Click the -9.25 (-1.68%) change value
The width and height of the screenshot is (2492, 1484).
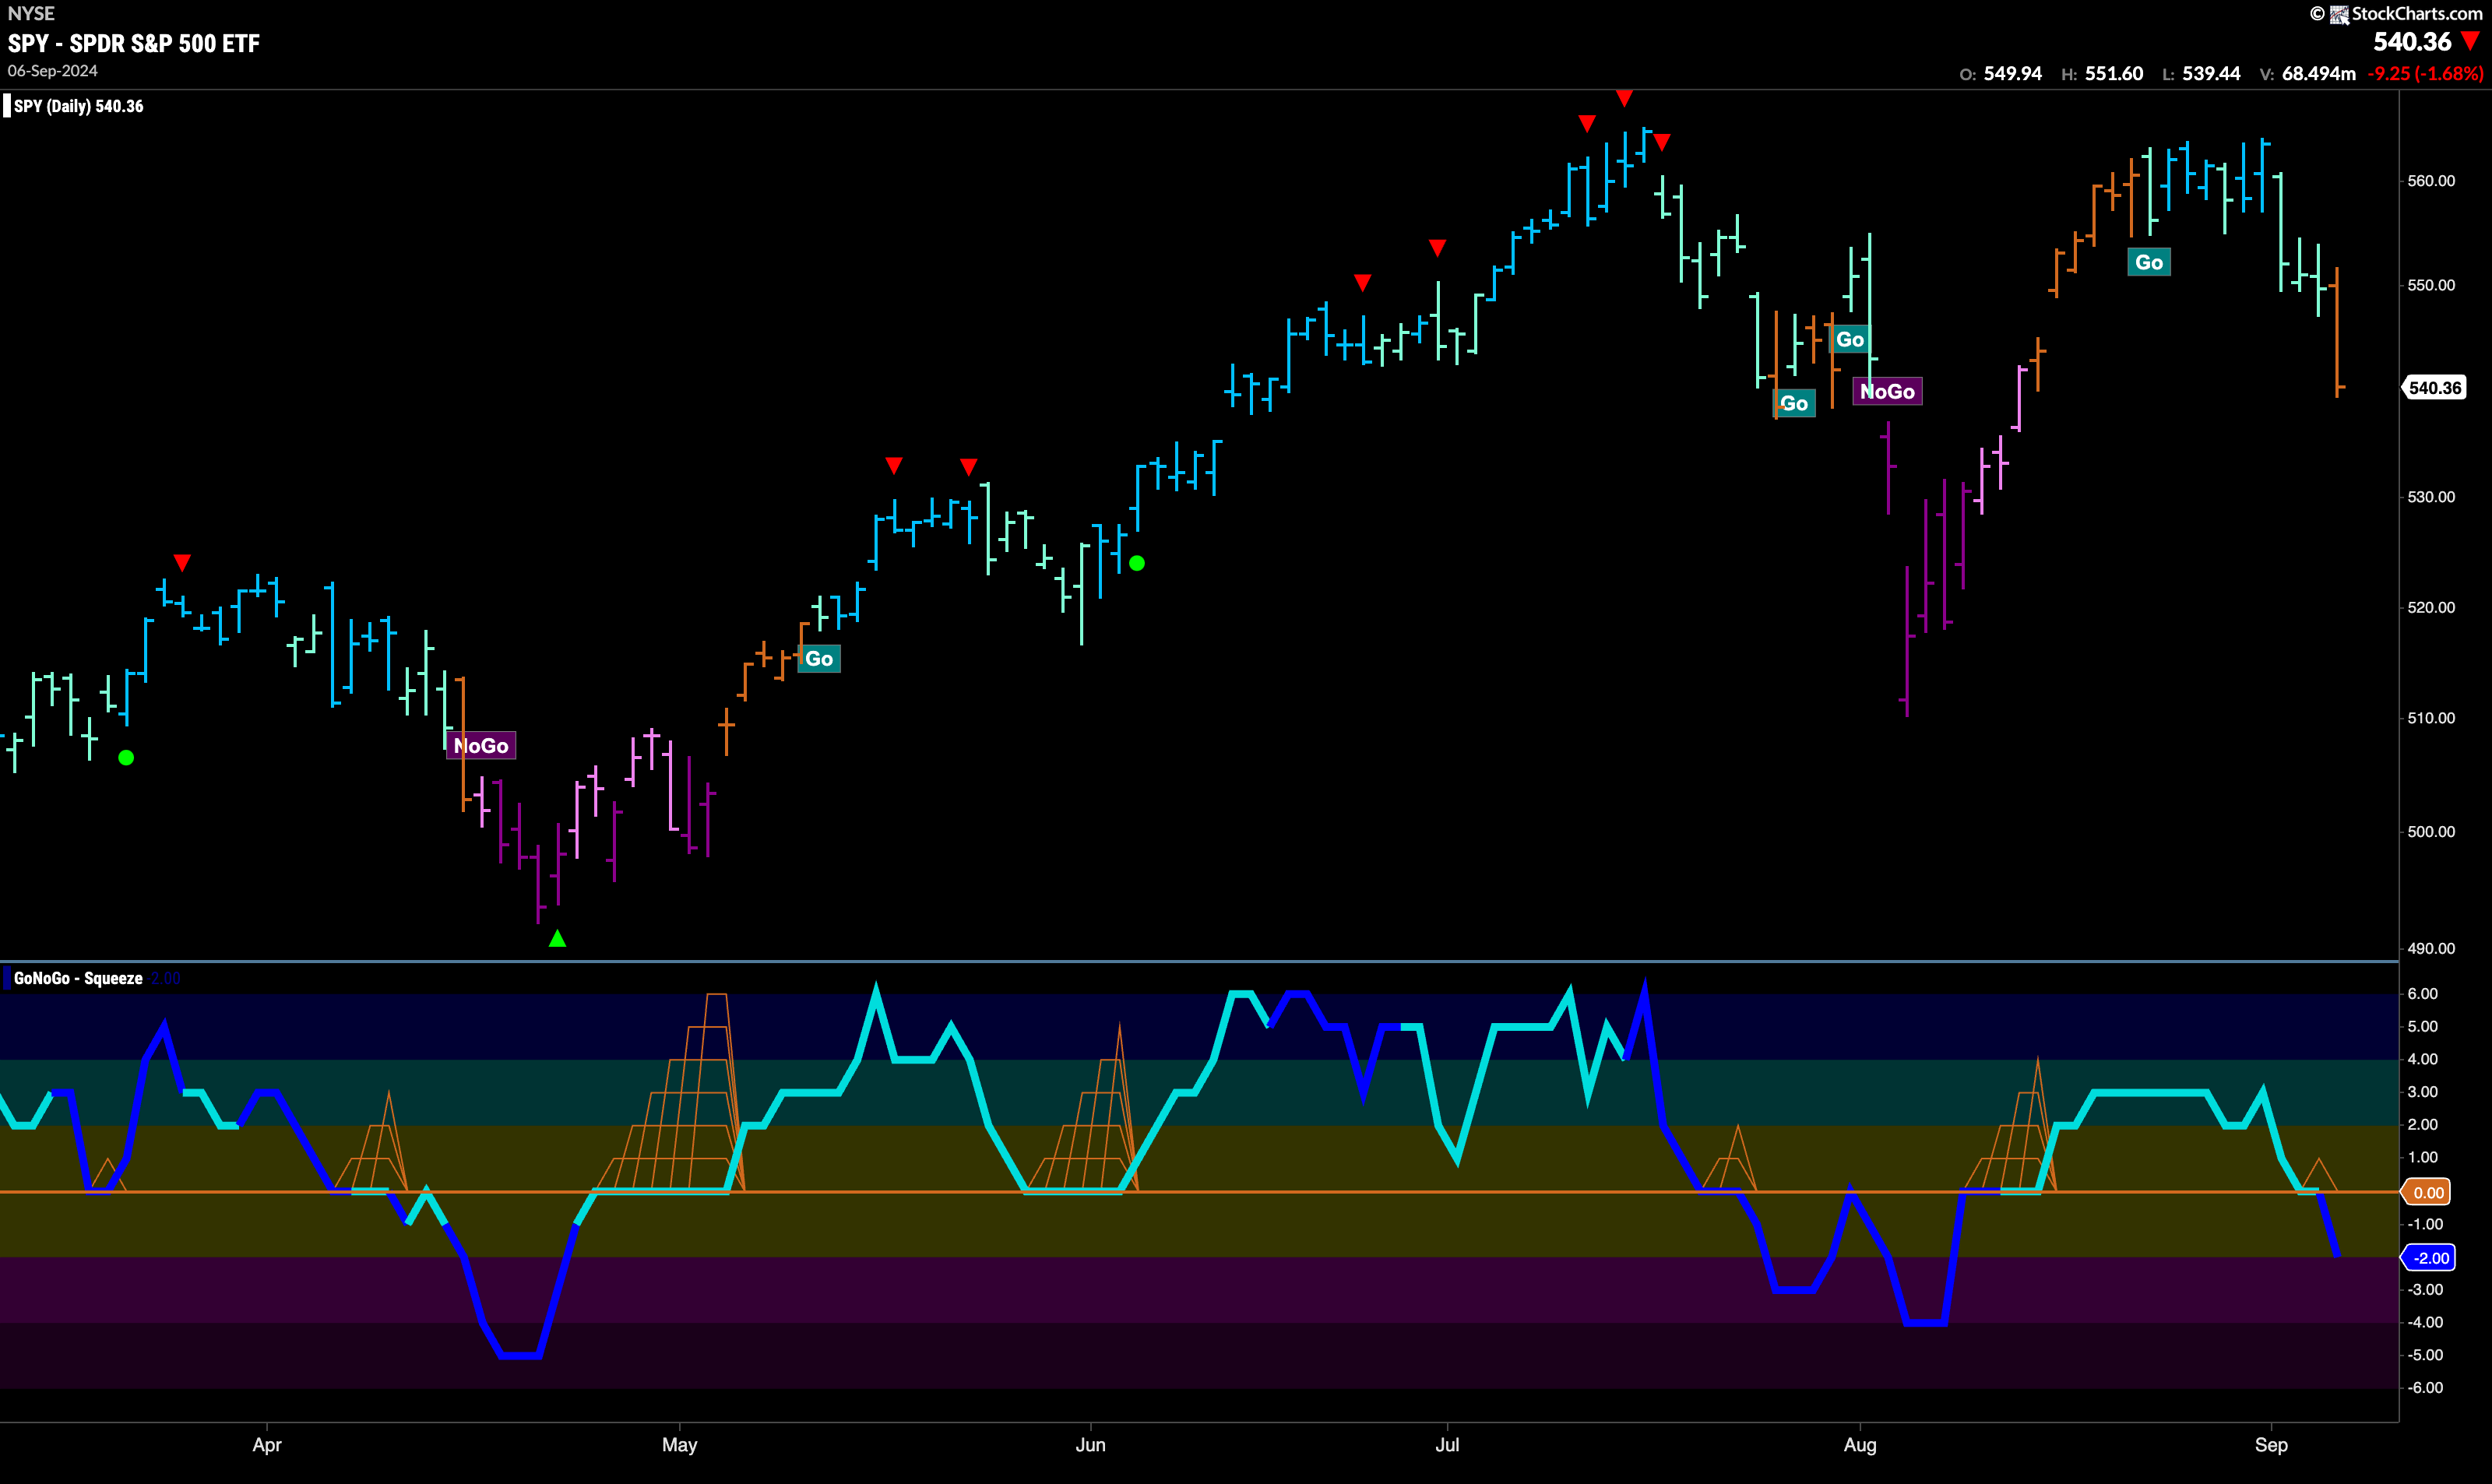2425,73
